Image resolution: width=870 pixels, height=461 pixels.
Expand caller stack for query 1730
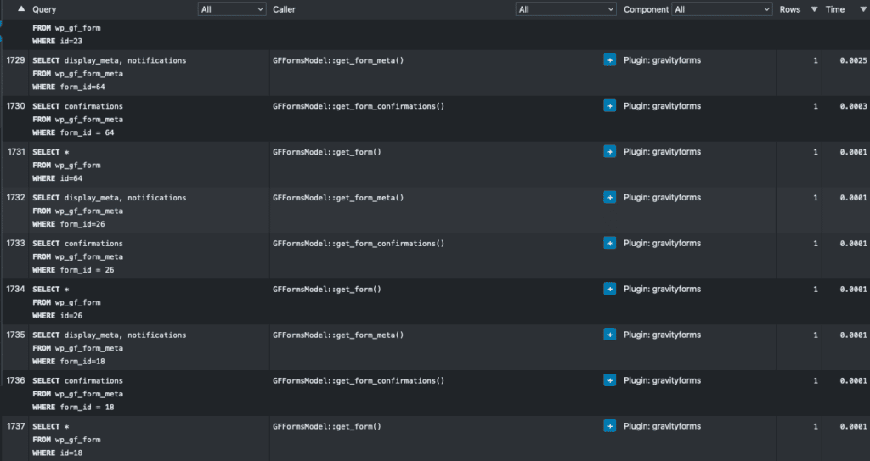[609, 106]
